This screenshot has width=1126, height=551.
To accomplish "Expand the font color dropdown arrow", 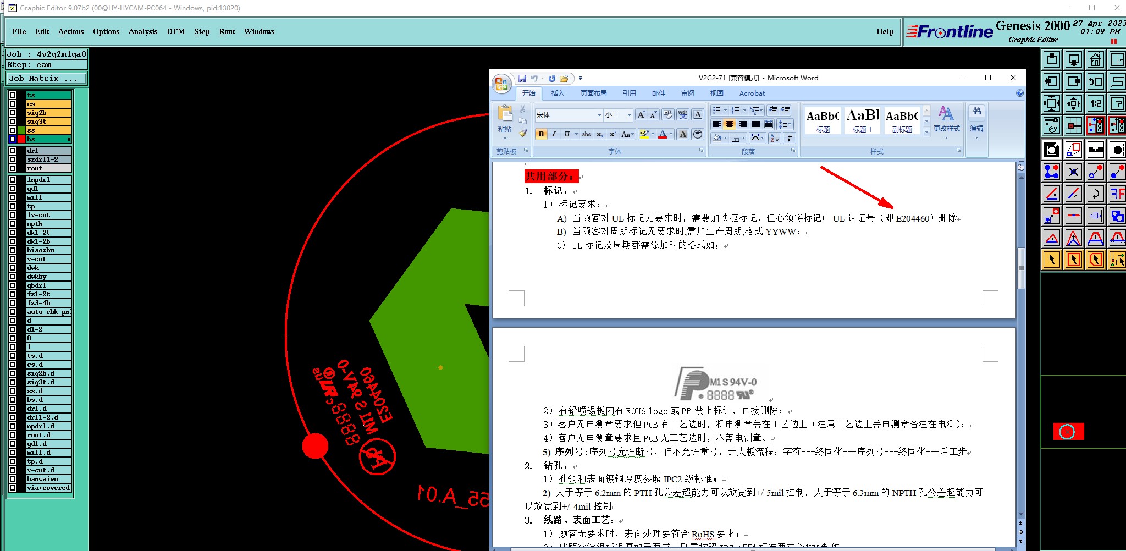I will pos(671,134).
